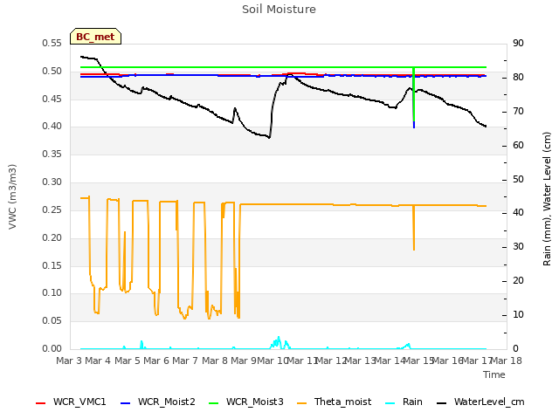
Task: Click the 10 right axis tick label
Action: tap(518, 314)
